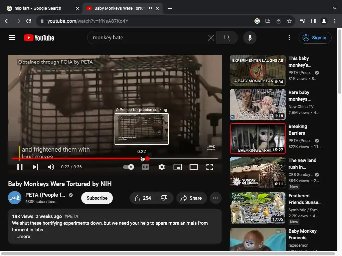Open the player settings gear
Screen dimensions: 342x256
(x=161, y=167)
